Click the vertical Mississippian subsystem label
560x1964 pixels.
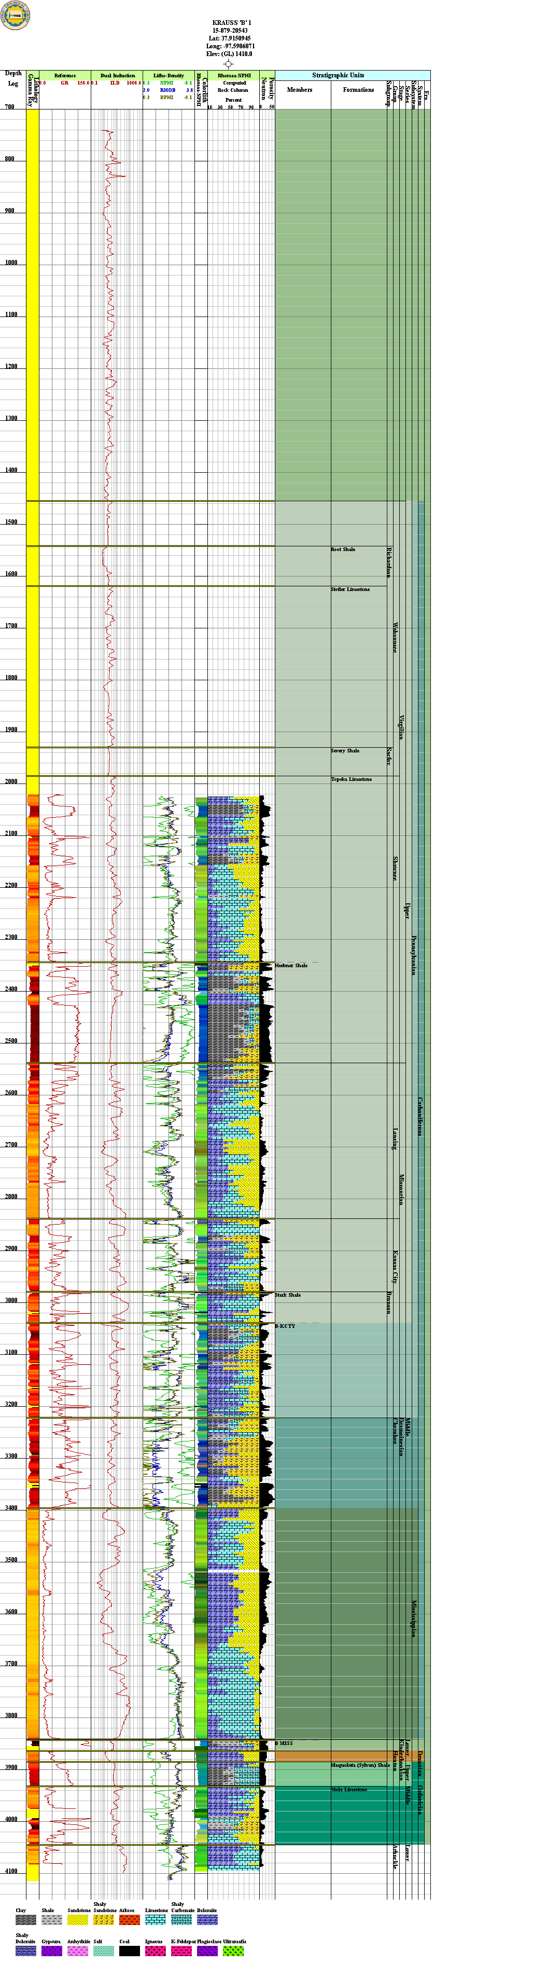click(x=414, y=1618)
